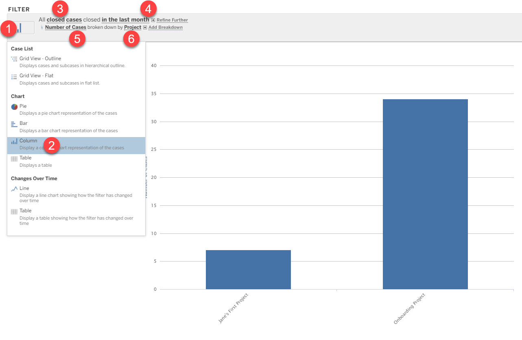Choose the Bar chart menu entry
The height and width of the screenshot is (340, 522).
coord(76,127)
